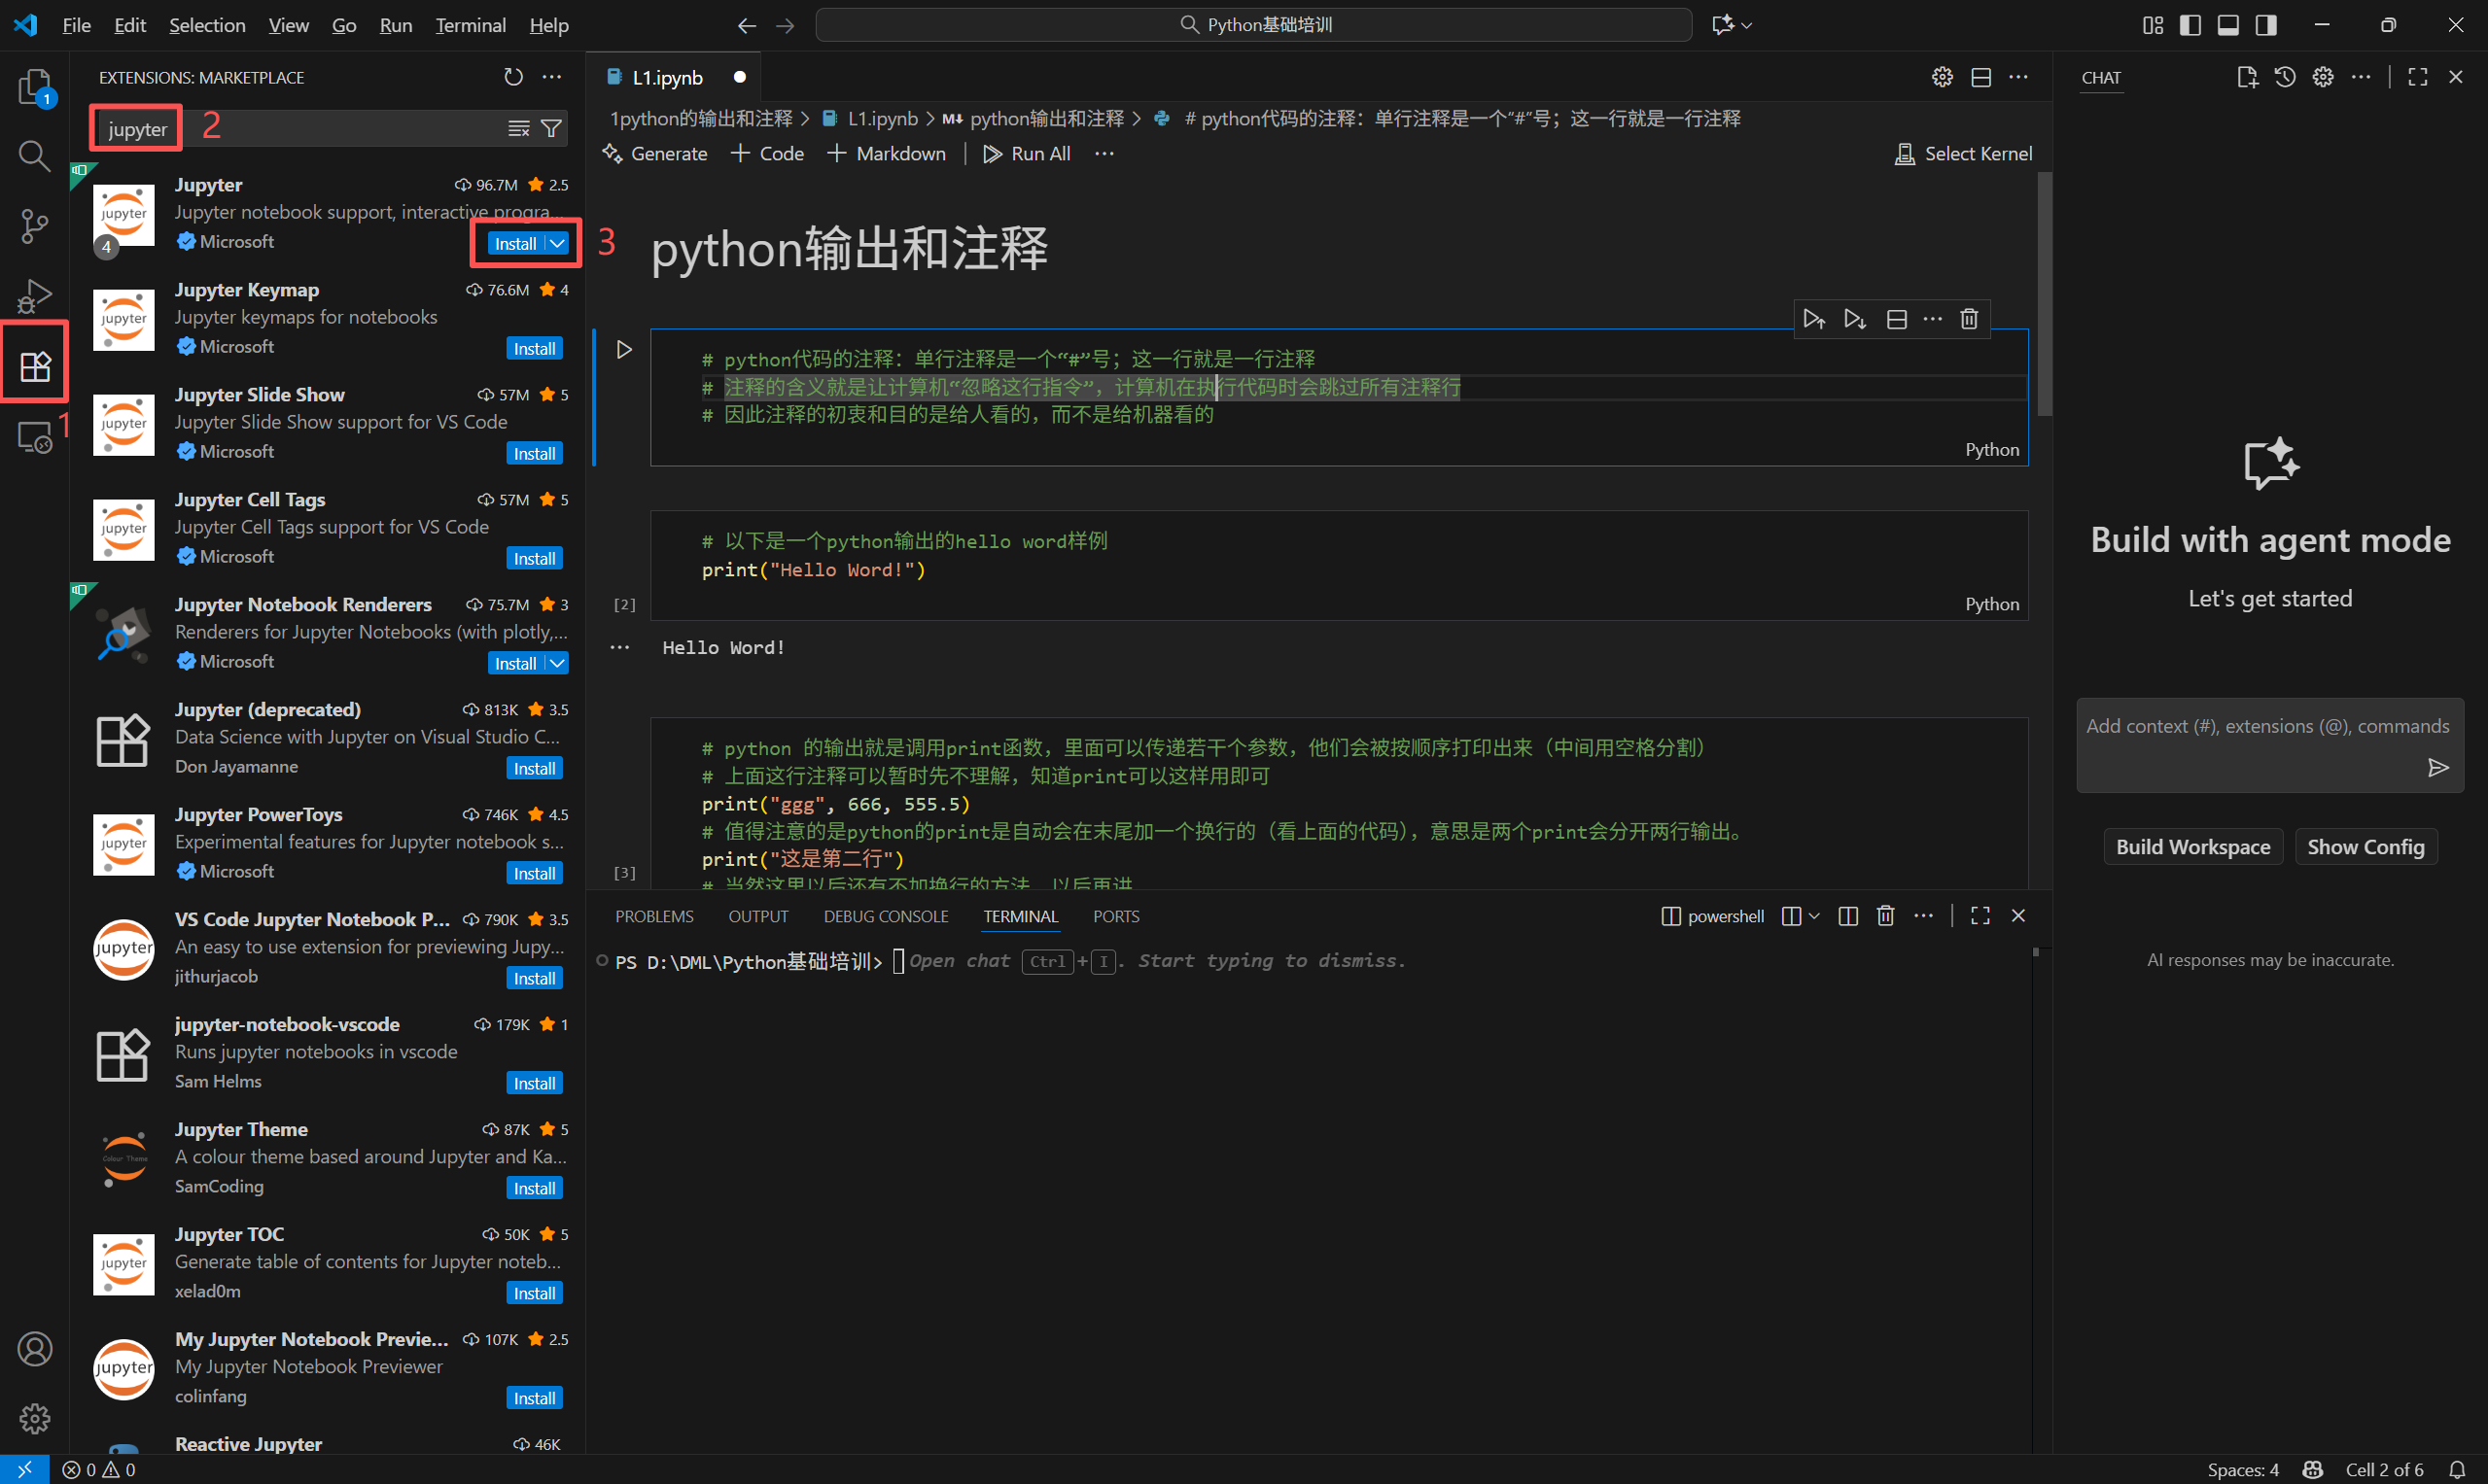Click the Filter Extensions funnel icon
Viewport: 2488px width, 1484px height.
tap(551, 128)
